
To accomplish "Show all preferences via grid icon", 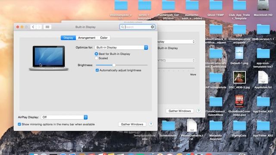I will [47, 27].
